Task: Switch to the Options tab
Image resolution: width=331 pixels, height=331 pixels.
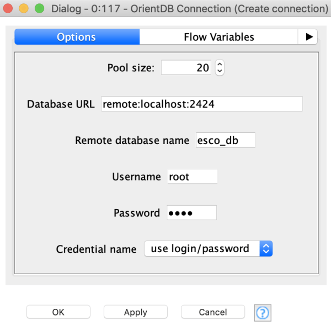Action: pyautogui.click(x=77, y=37)
